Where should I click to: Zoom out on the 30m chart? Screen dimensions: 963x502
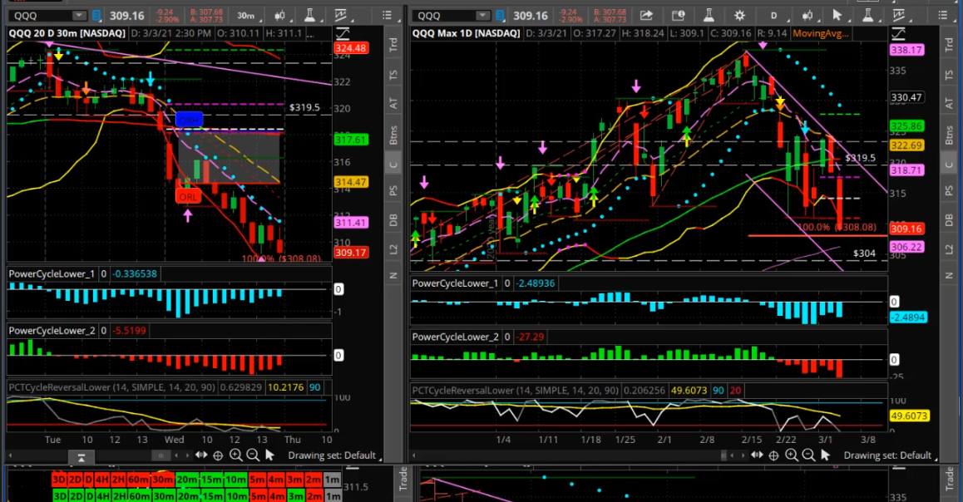[x=253, y=455]
